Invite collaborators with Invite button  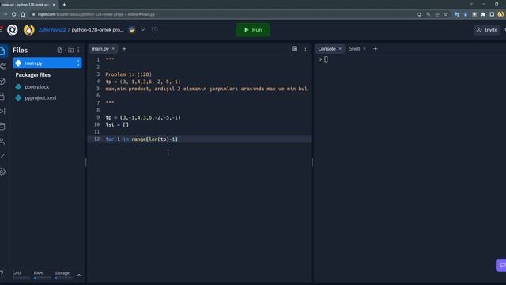click(487, 30)
